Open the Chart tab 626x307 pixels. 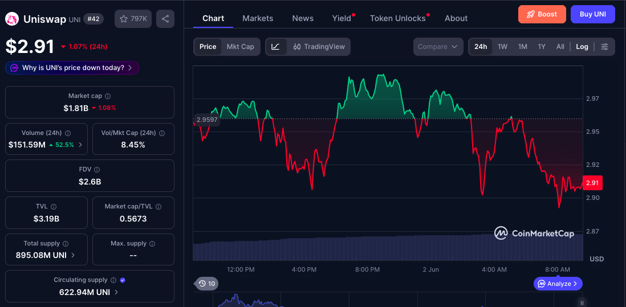coord(213,18)
